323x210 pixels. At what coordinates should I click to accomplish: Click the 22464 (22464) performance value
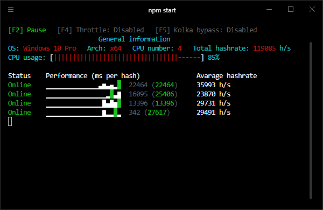point(153,85)
